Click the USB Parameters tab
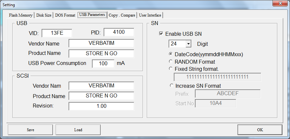The width and height of the screenshot is (290, 139). coord(92,15)
